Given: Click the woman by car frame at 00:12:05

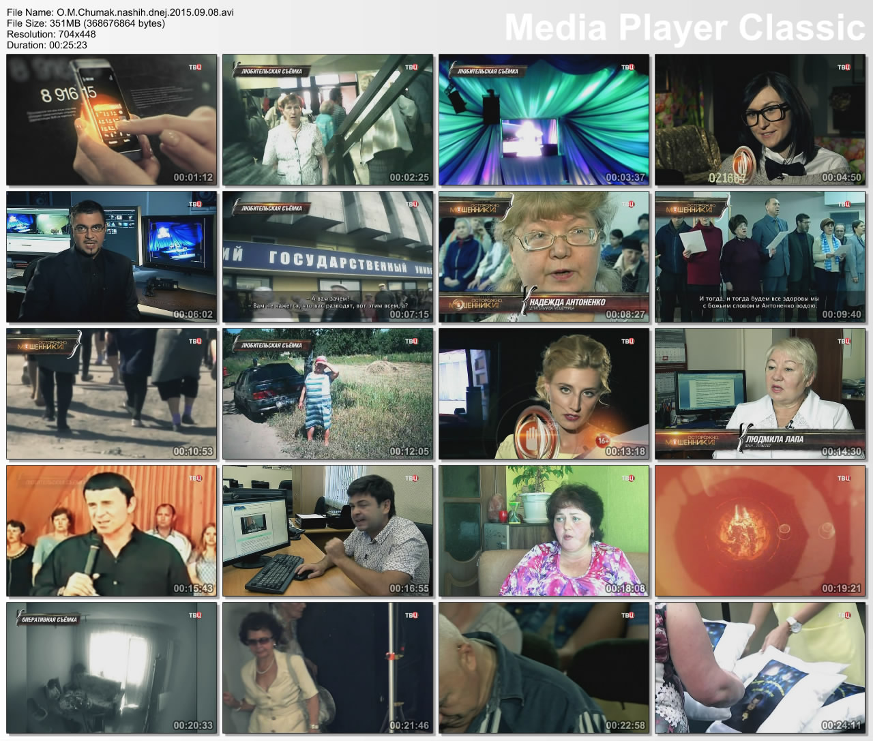Looking at the screenshot, I should (328, 394).
